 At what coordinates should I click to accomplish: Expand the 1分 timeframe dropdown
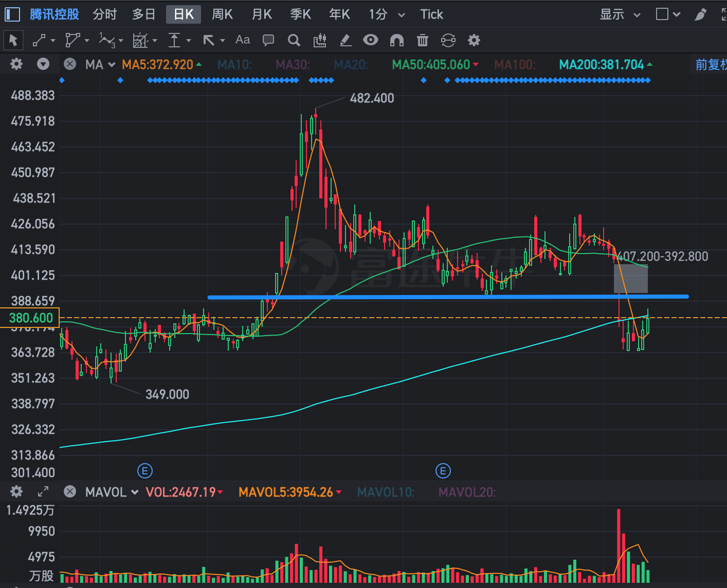[x=386, y=14]
